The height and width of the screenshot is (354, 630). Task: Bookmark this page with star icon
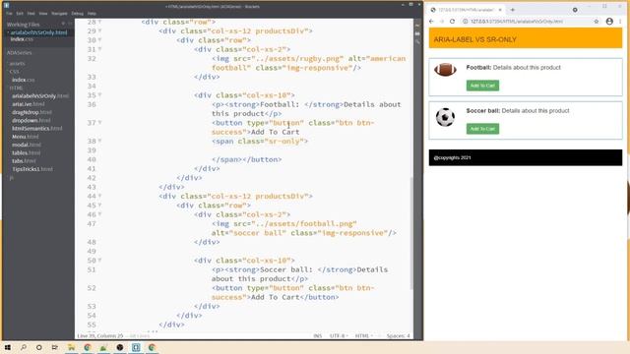pyautogui.click(x=597, y=22)
